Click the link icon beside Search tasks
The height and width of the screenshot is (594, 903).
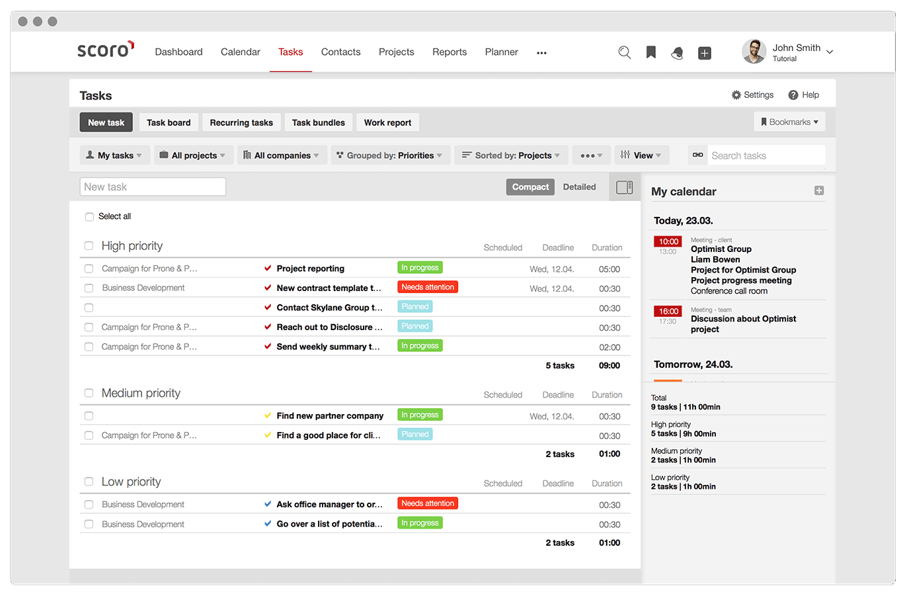point(697,155)
